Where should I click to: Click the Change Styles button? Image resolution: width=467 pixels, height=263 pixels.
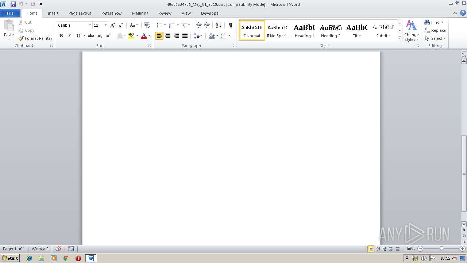click(411, 31)
